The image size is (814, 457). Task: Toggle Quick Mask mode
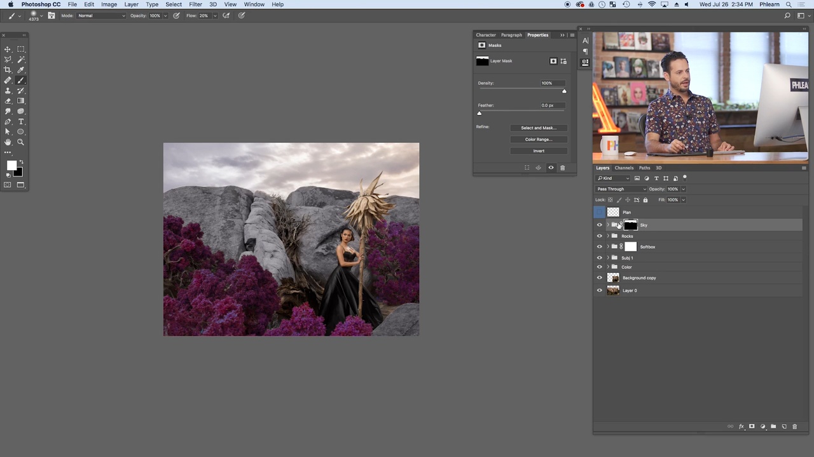(x=8, y=185)
